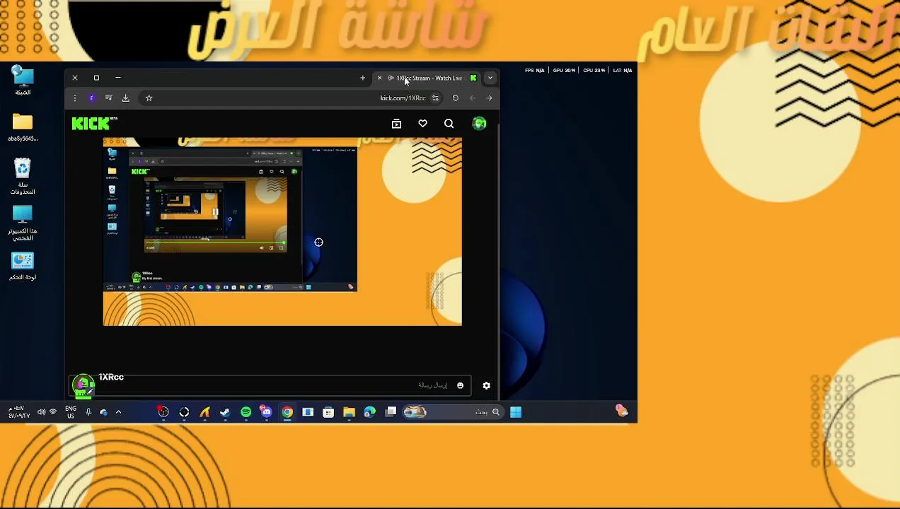The width and height of the screenshot is (900, 509).
Task: Click the live stream video player
Action: (282, 232)
